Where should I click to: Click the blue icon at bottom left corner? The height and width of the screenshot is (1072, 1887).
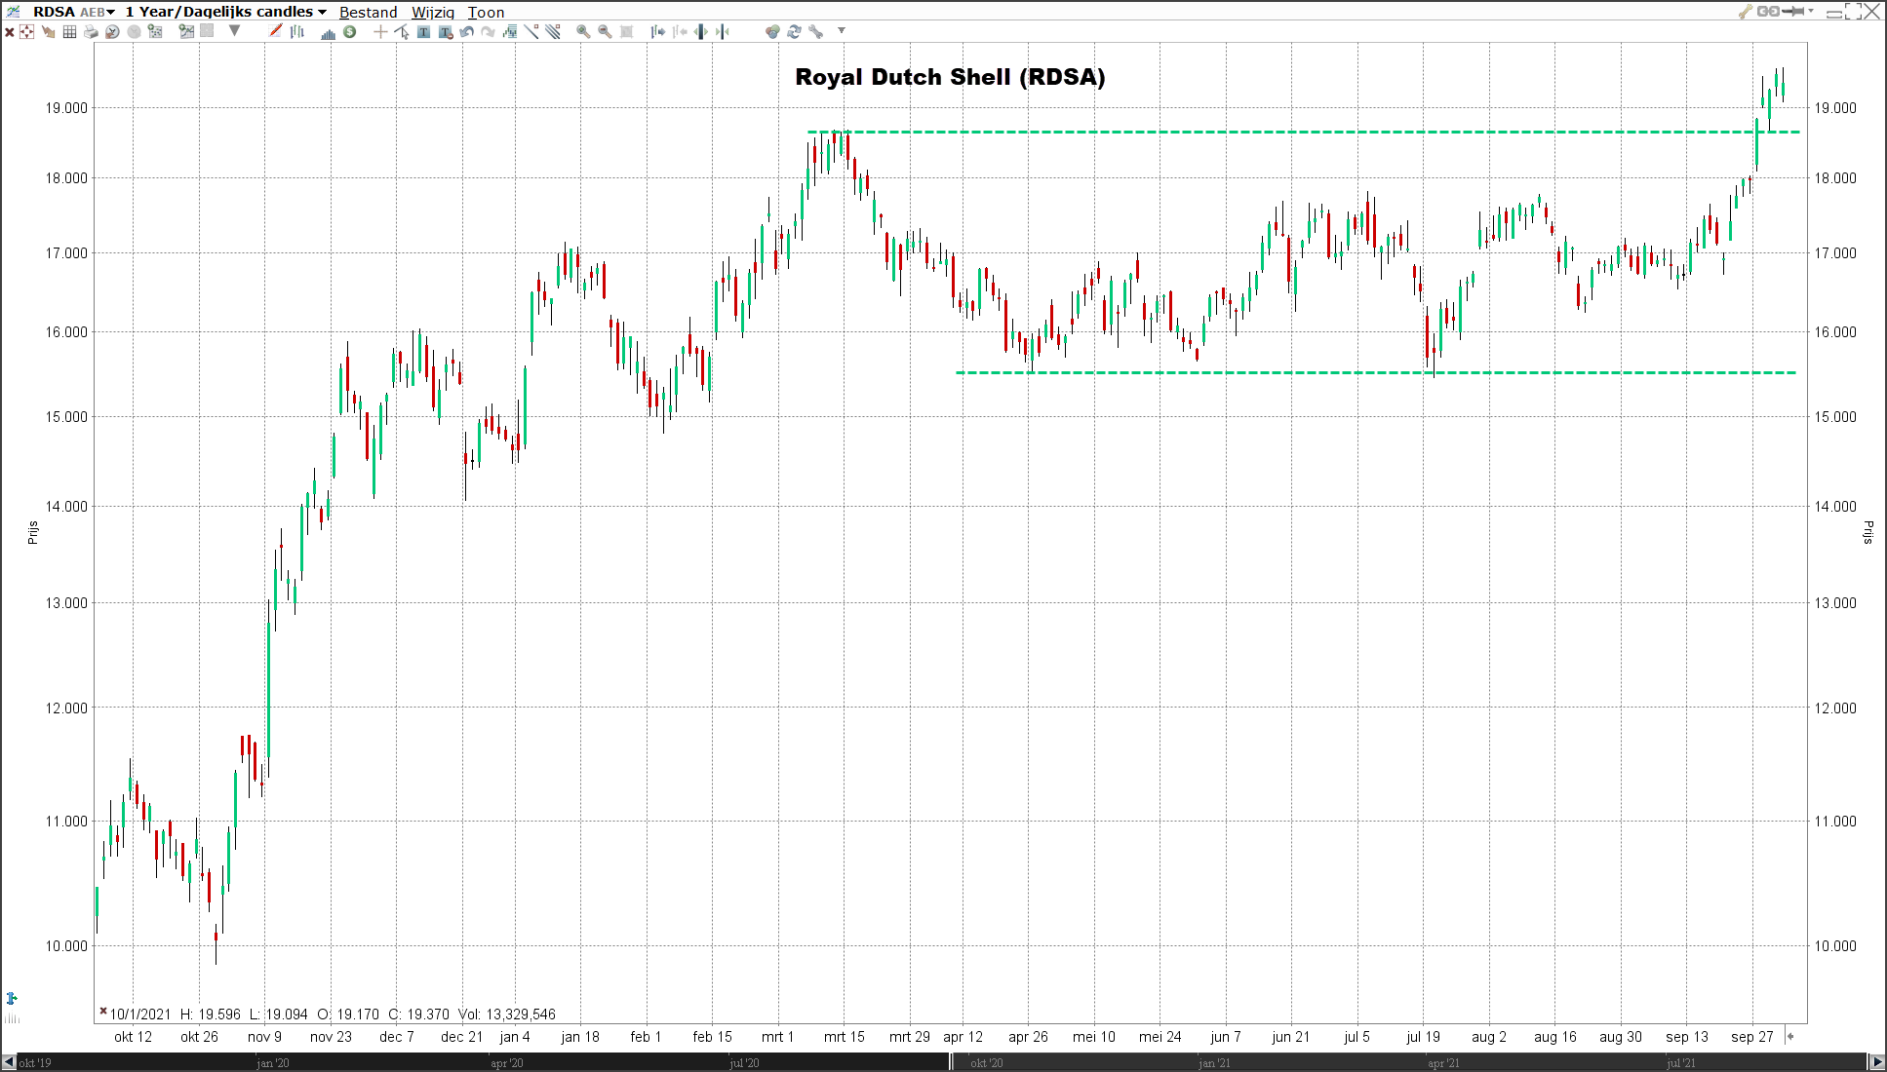[12, 998]
